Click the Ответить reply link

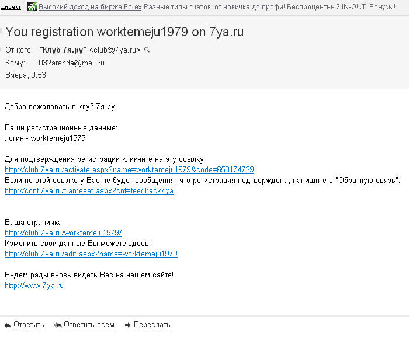point(29,325)
